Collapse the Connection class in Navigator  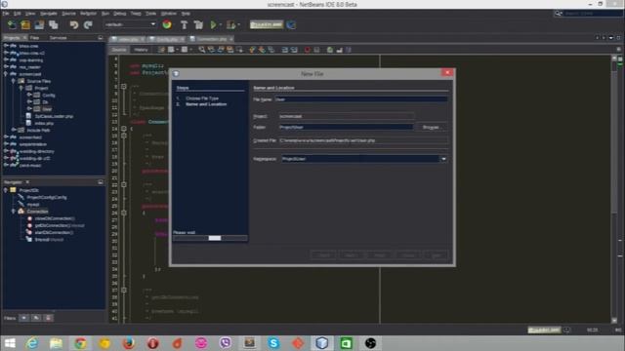point(14,212)
